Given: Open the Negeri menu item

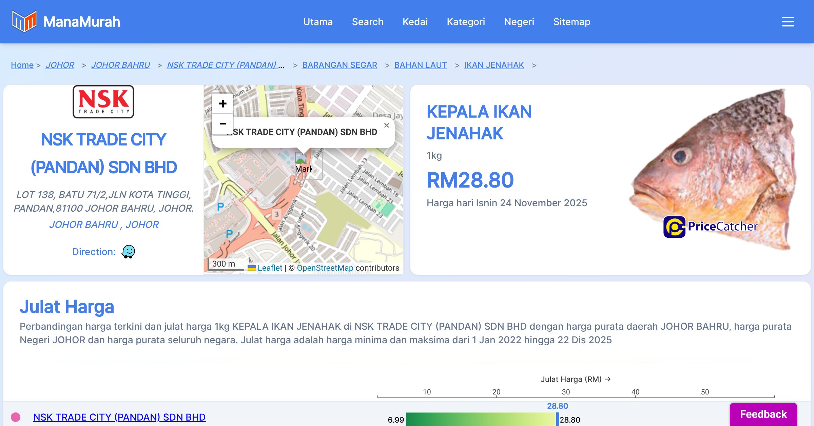Looking at the screenshot, I should click(519, 22).
